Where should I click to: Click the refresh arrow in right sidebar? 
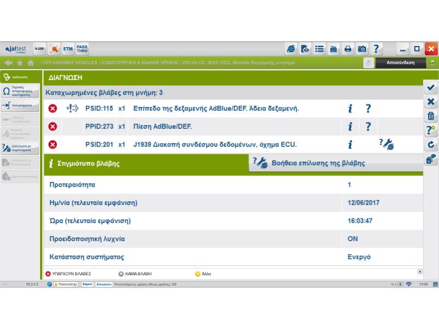pos(431,145)
